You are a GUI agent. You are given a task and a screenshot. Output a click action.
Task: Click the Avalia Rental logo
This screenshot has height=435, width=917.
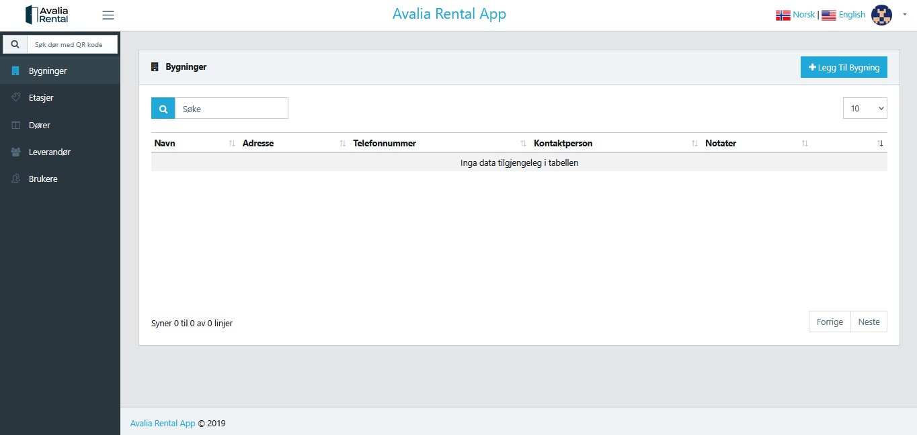(46, 15)
